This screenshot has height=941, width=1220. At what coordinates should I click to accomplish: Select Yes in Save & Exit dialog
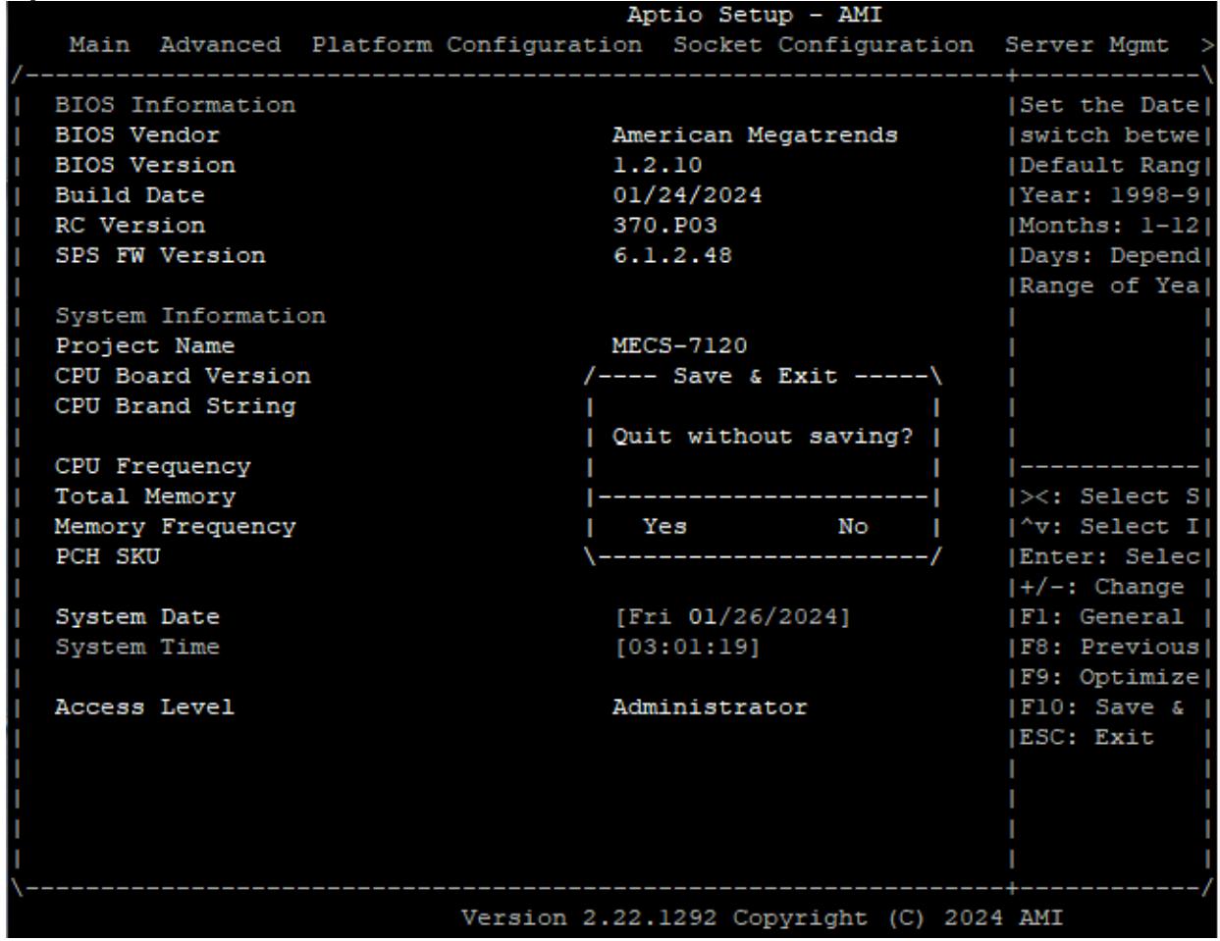[x=664, y=527]
